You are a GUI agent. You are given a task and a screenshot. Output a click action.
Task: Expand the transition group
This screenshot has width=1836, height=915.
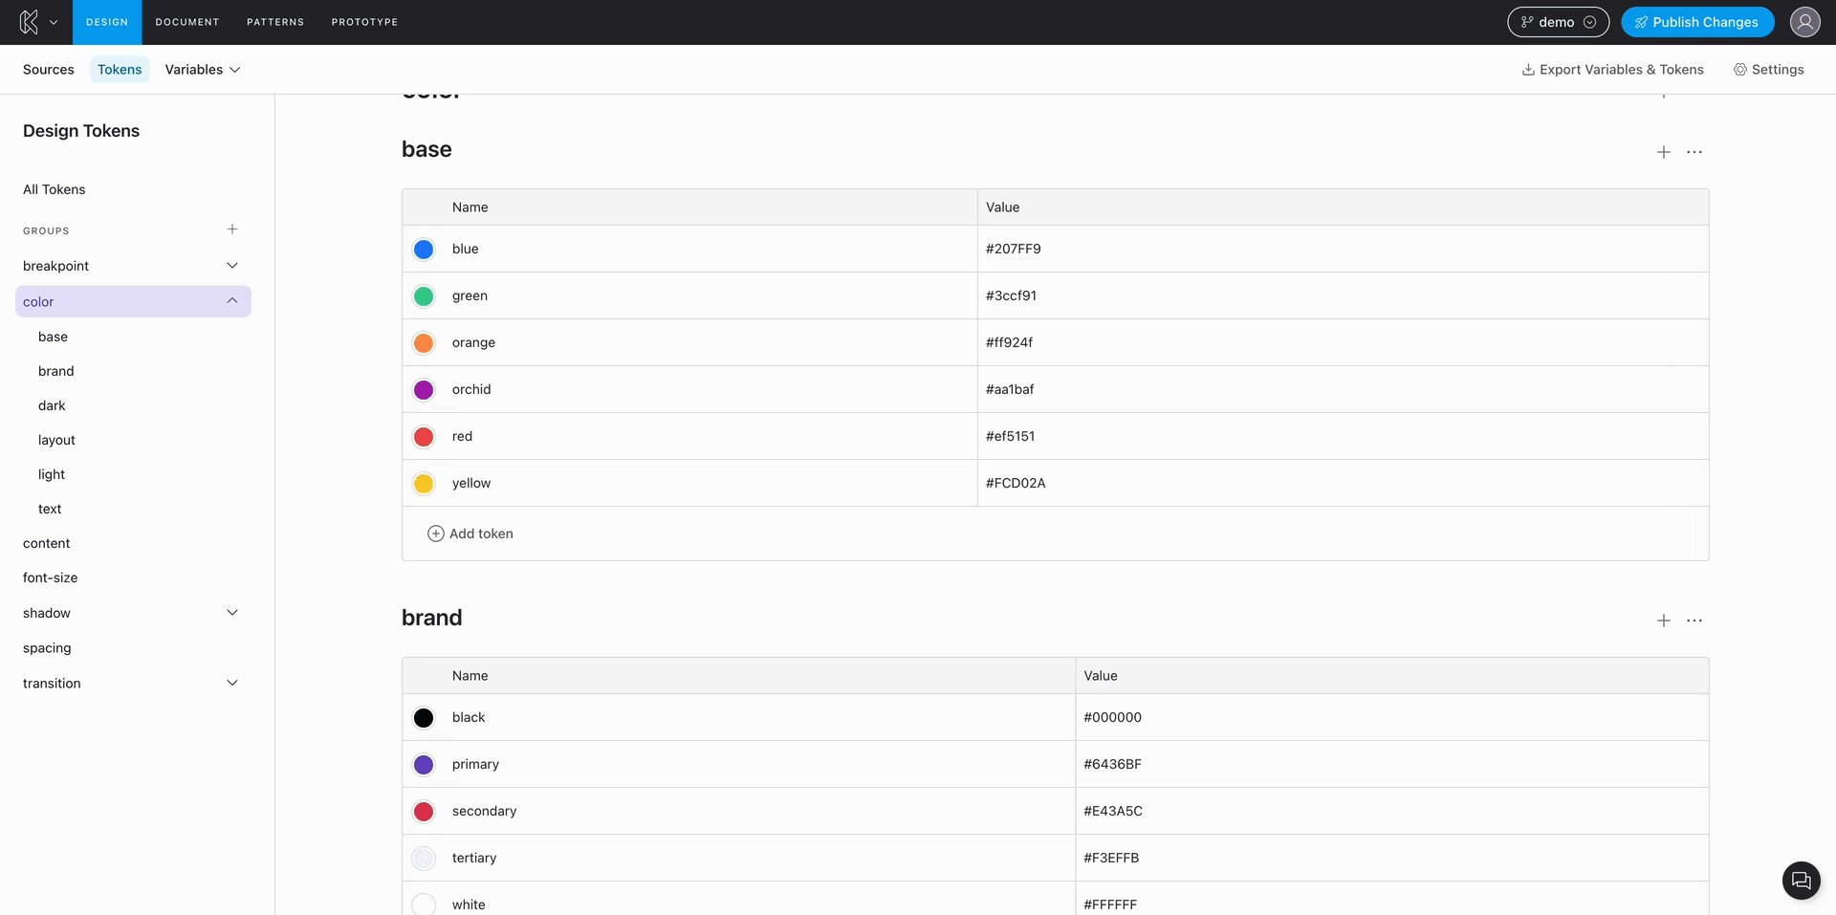coord(232,683)
